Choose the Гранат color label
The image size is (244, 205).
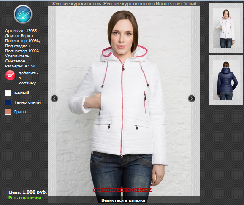[21, 112]
